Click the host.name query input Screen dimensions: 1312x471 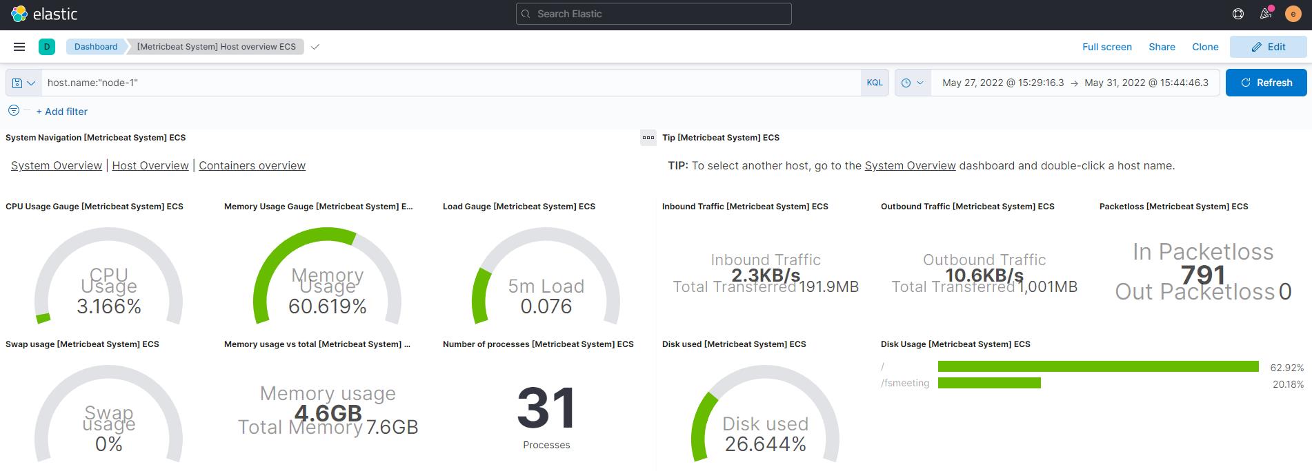[x=450, y=83]
